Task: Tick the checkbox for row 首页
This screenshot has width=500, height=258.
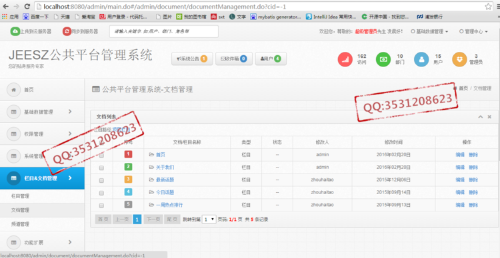Action: coord(101,155)
